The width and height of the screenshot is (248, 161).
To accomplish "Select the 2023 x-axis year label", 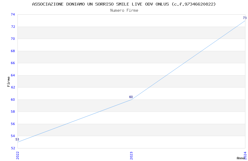I will (x=131, y=156).
